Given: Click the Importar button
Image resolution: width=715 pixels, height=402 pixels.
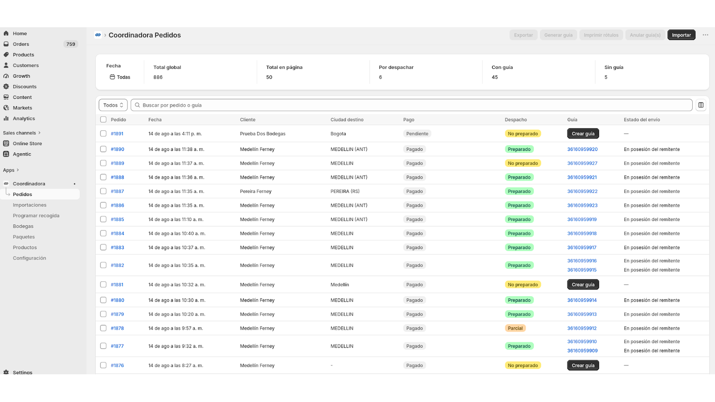Looking at the screenshot, I should coord(681,35).
